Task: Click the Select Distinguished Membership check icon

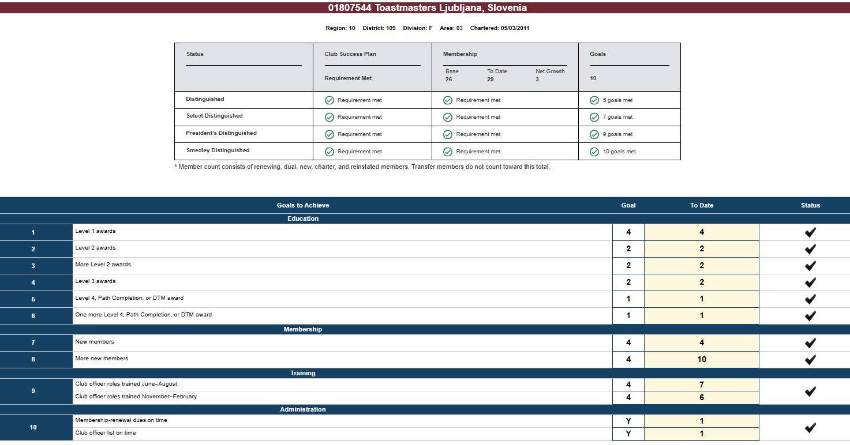Action: tap(448, 117)
